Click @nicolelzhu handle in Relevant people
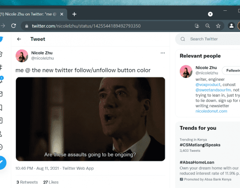 [x=207, y=73]
